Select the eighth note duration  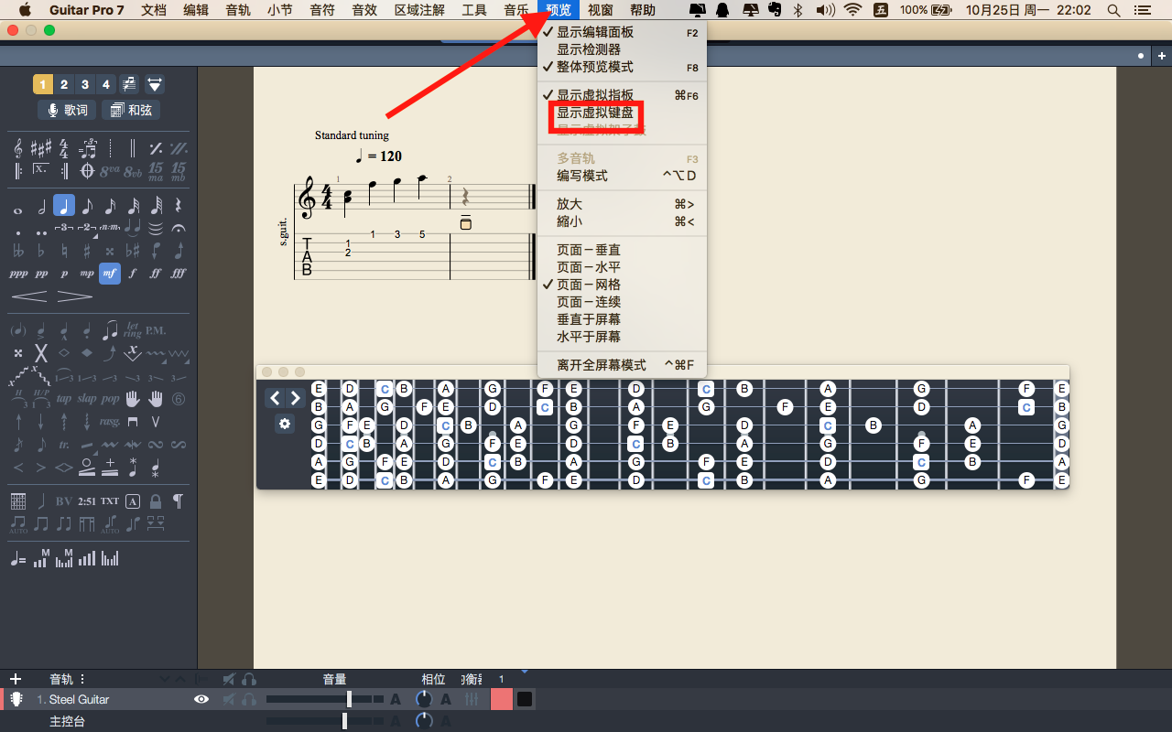(x=87, y=206)
